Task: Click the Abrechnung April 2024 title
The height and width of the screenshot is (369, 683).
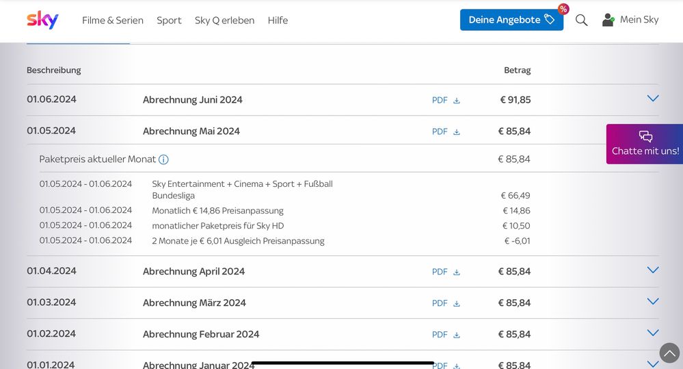Action: (x=194, y=271)
